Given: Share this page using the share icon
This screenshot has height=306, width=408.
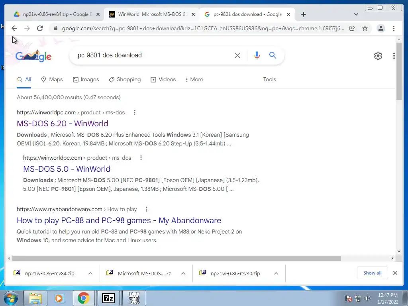Looking at the screenshot, I should (352, 28).
